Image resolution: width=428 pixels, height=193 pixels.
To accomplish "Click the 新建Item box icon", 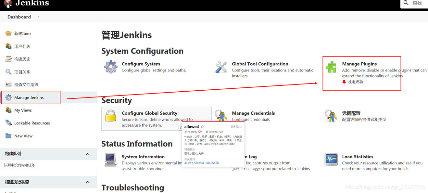I will 8,33.
